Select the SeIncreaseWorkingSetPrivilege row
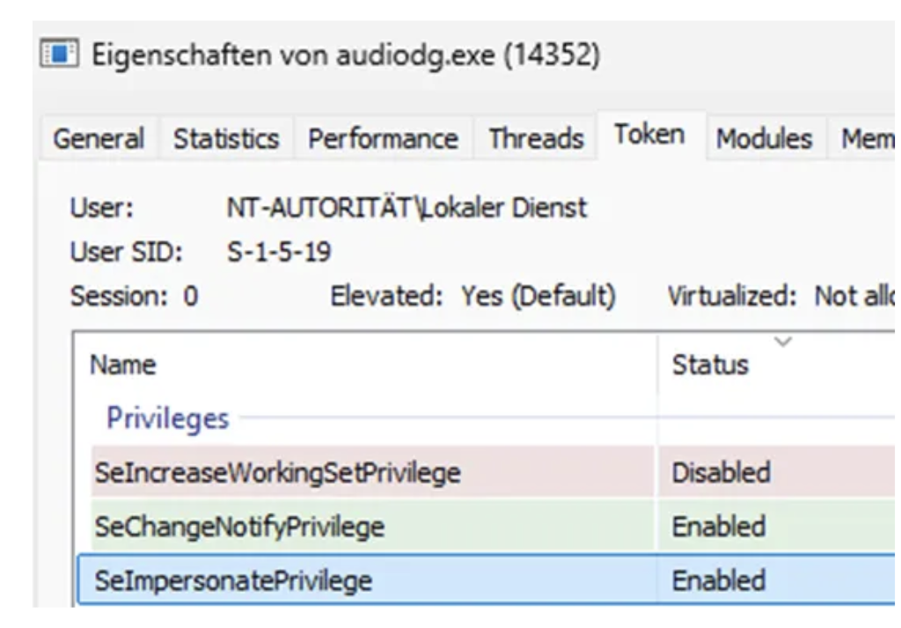Image resolution: width=901 pixels, height=628 pixels. tap(277, 472)
